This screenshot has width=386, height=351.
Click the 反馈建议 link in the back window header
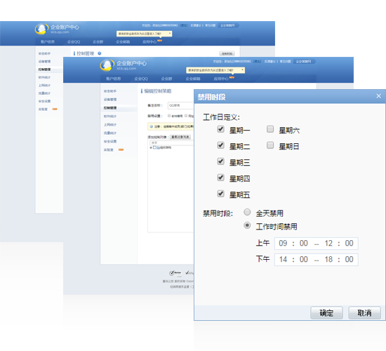point(196,25)
